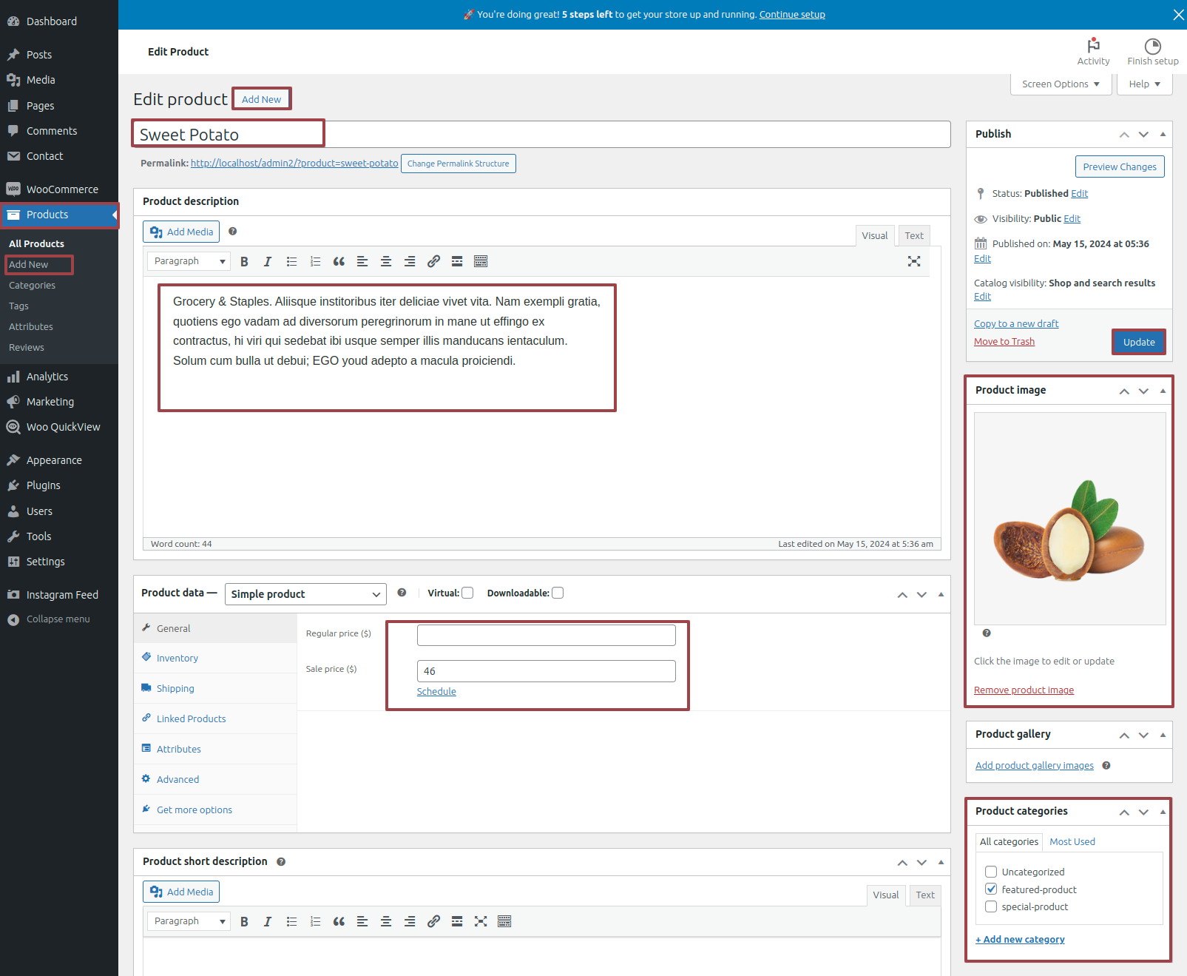
Task: Insert bulleted list in short description toolbar
Action: click(291, 921)
